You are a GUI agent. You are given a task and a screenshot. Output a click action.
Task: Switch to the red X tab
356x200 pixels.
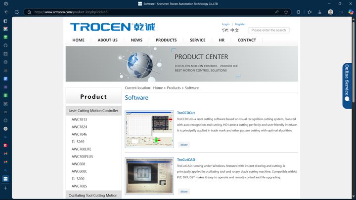point(5,145)
